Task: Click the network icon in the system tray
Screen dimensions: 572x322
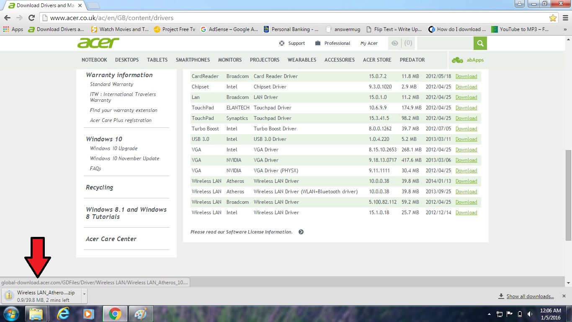Action: click(x=500, y=314)
